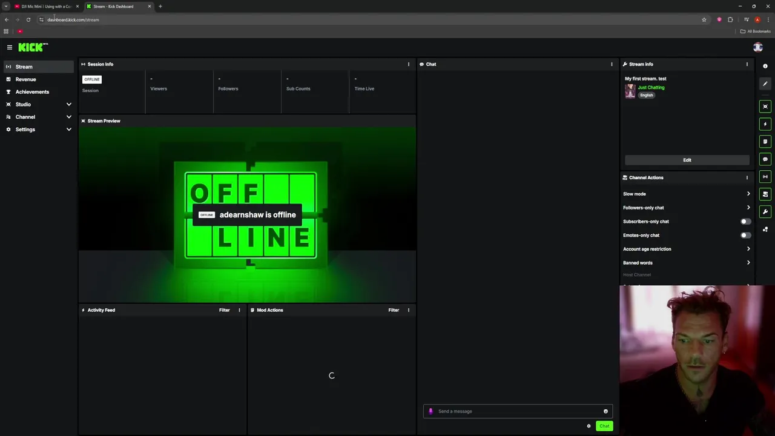
Task: Click the Stream Preview offline image
Action: [247, 214]
